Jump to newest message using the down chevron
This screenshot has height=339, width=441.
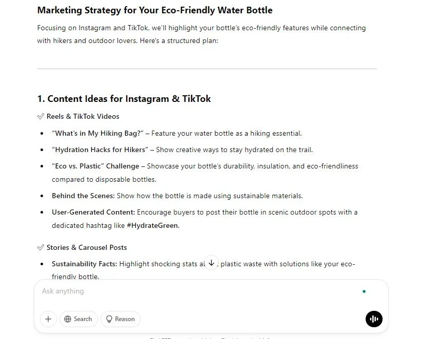click(x=211, y=262)
